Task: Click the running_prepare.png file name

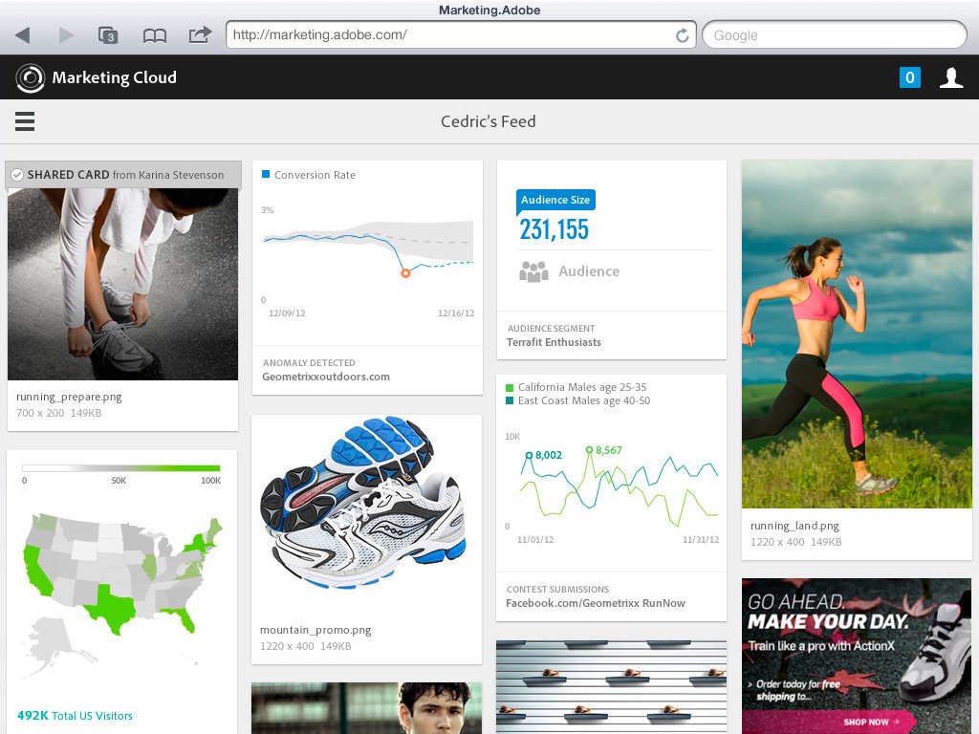Action: pos(69,397)
